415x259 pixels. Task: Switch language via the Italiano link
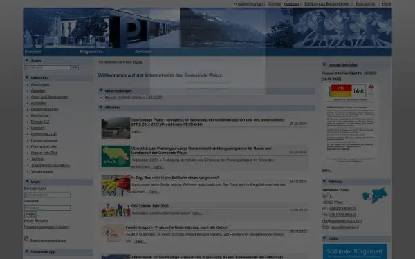coord(243,4)
